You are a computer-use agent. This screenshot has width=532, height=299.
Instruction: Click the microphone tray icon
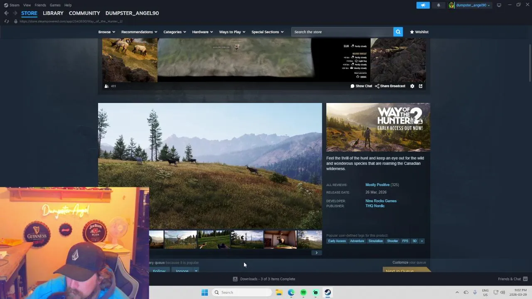[x=475, y=292]
